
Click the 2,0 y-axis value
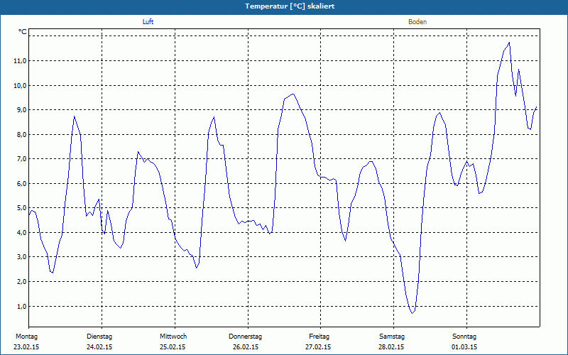click(x=21, y=282)
